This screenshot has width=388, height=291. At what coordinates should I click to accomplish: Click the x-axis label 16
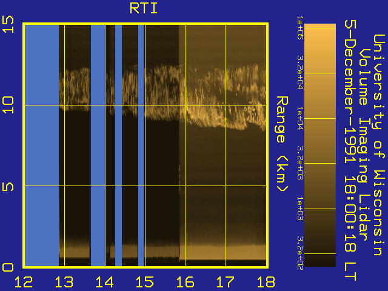point(185,282)
